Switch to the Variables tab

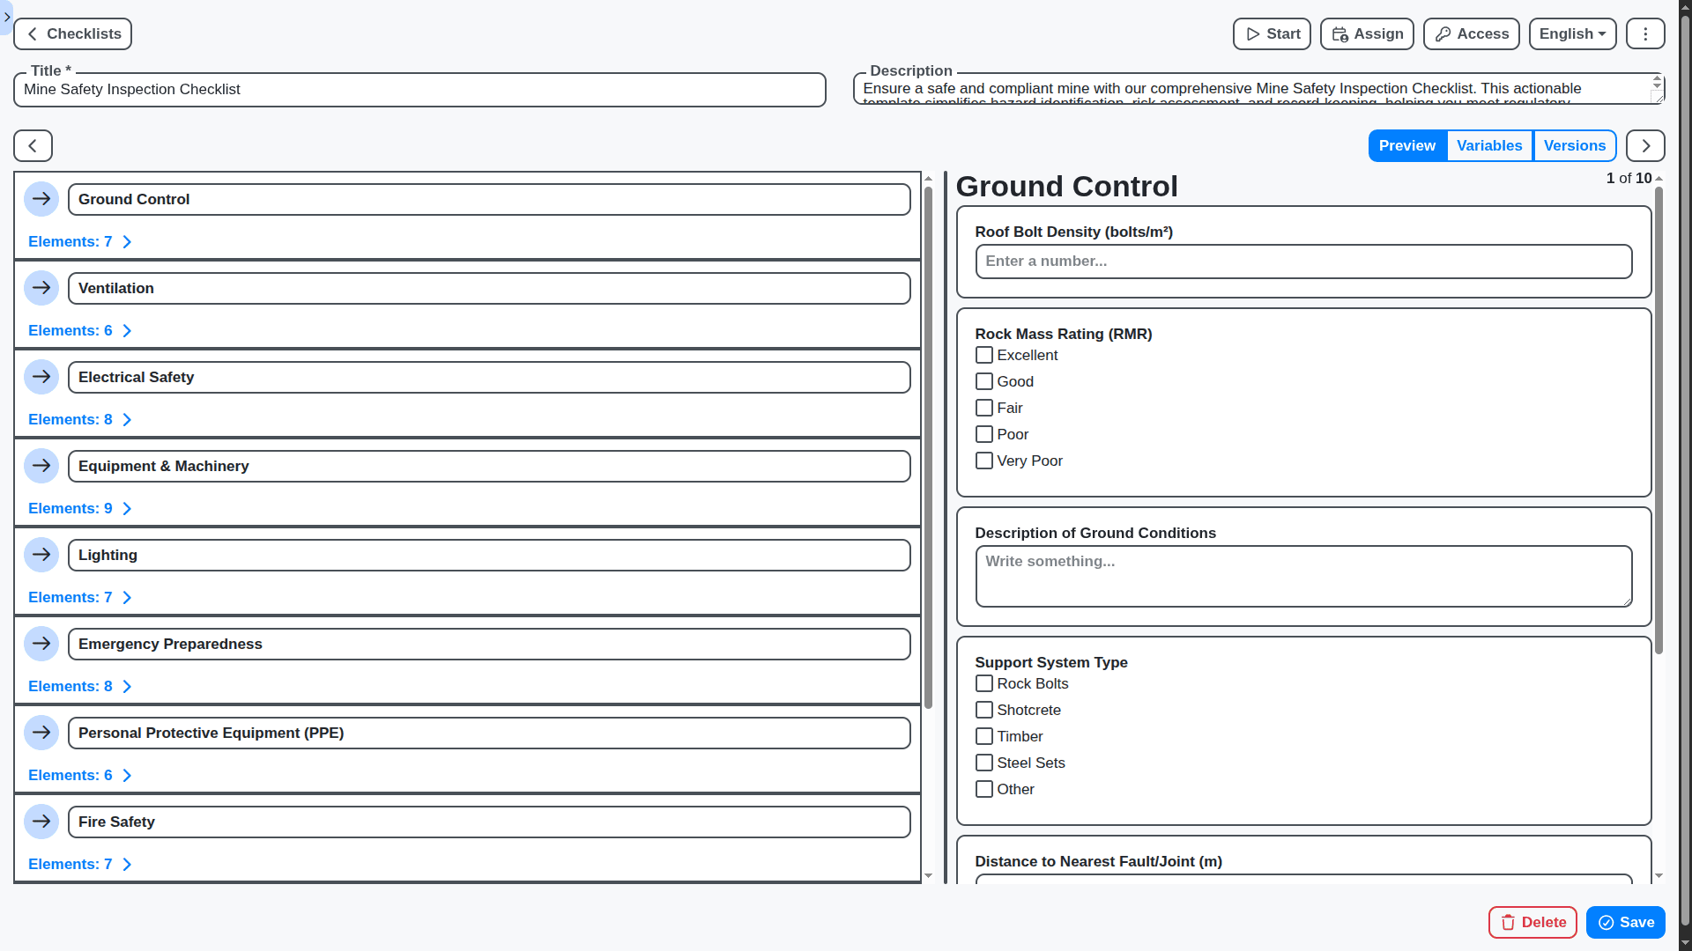1489,145
